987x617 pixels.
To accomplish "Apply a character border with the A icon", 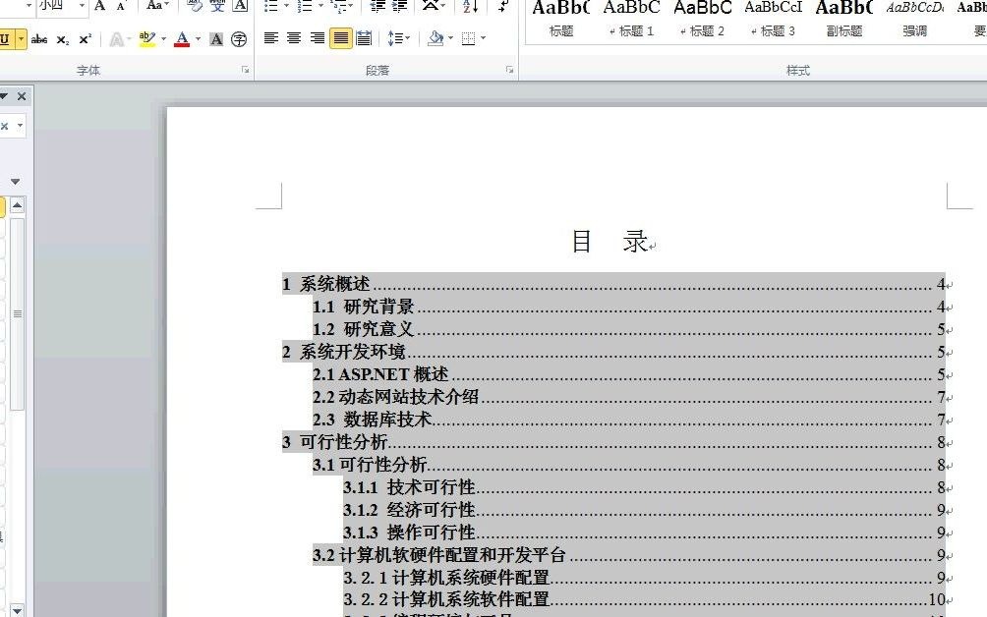I will [239, 8].
